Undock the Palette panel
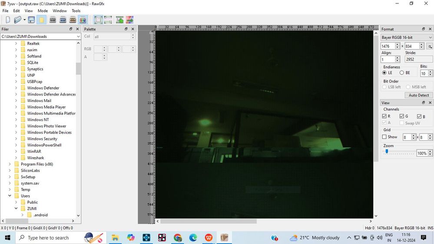This screenshot has height=244, width=434. tap(126, 29)
